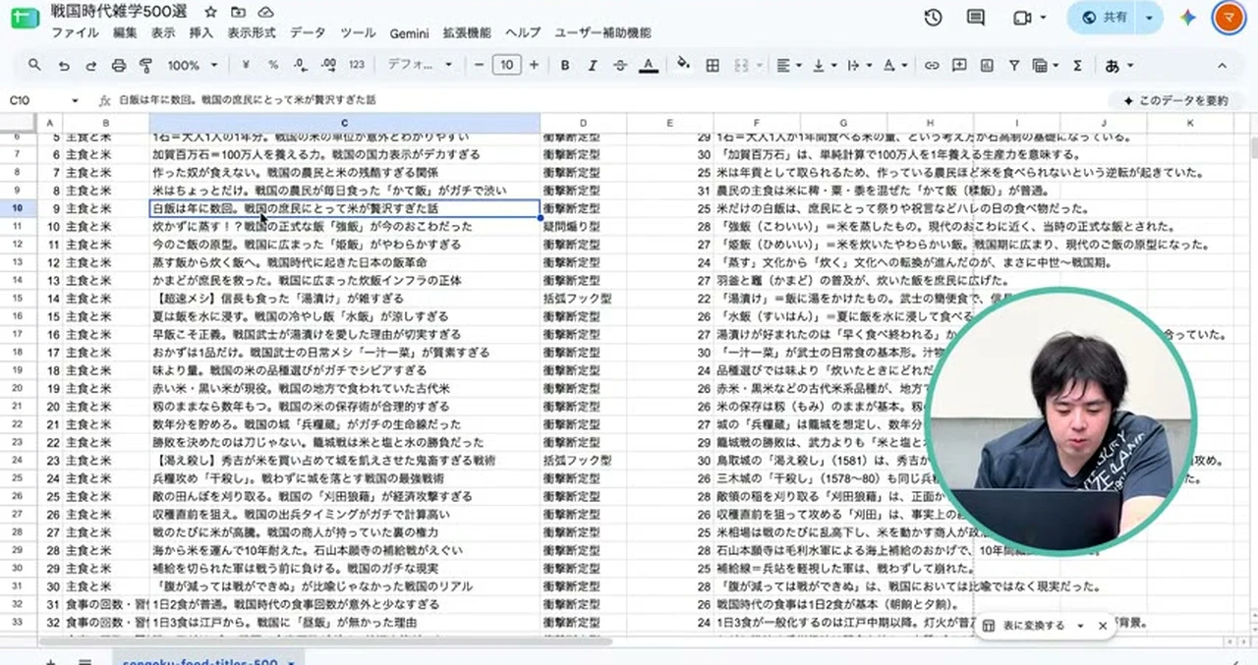Toggle strikethrough formatting

[x=620, y=65]
